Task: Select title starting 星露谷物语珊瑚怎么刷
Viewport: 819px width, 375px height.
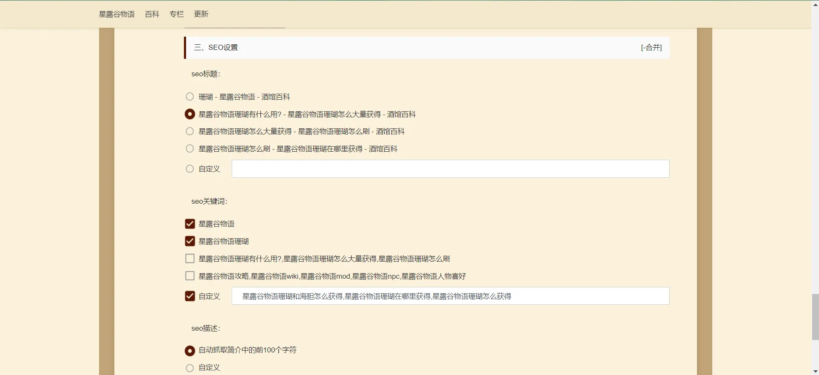Action: coord(190,149)
